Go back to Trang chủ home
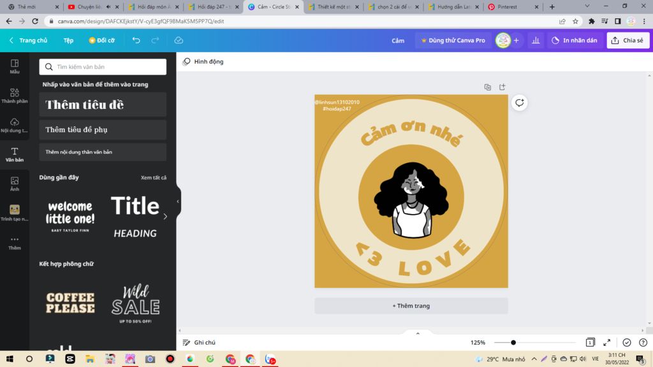653x367 pixels. [x=28, y=40]
